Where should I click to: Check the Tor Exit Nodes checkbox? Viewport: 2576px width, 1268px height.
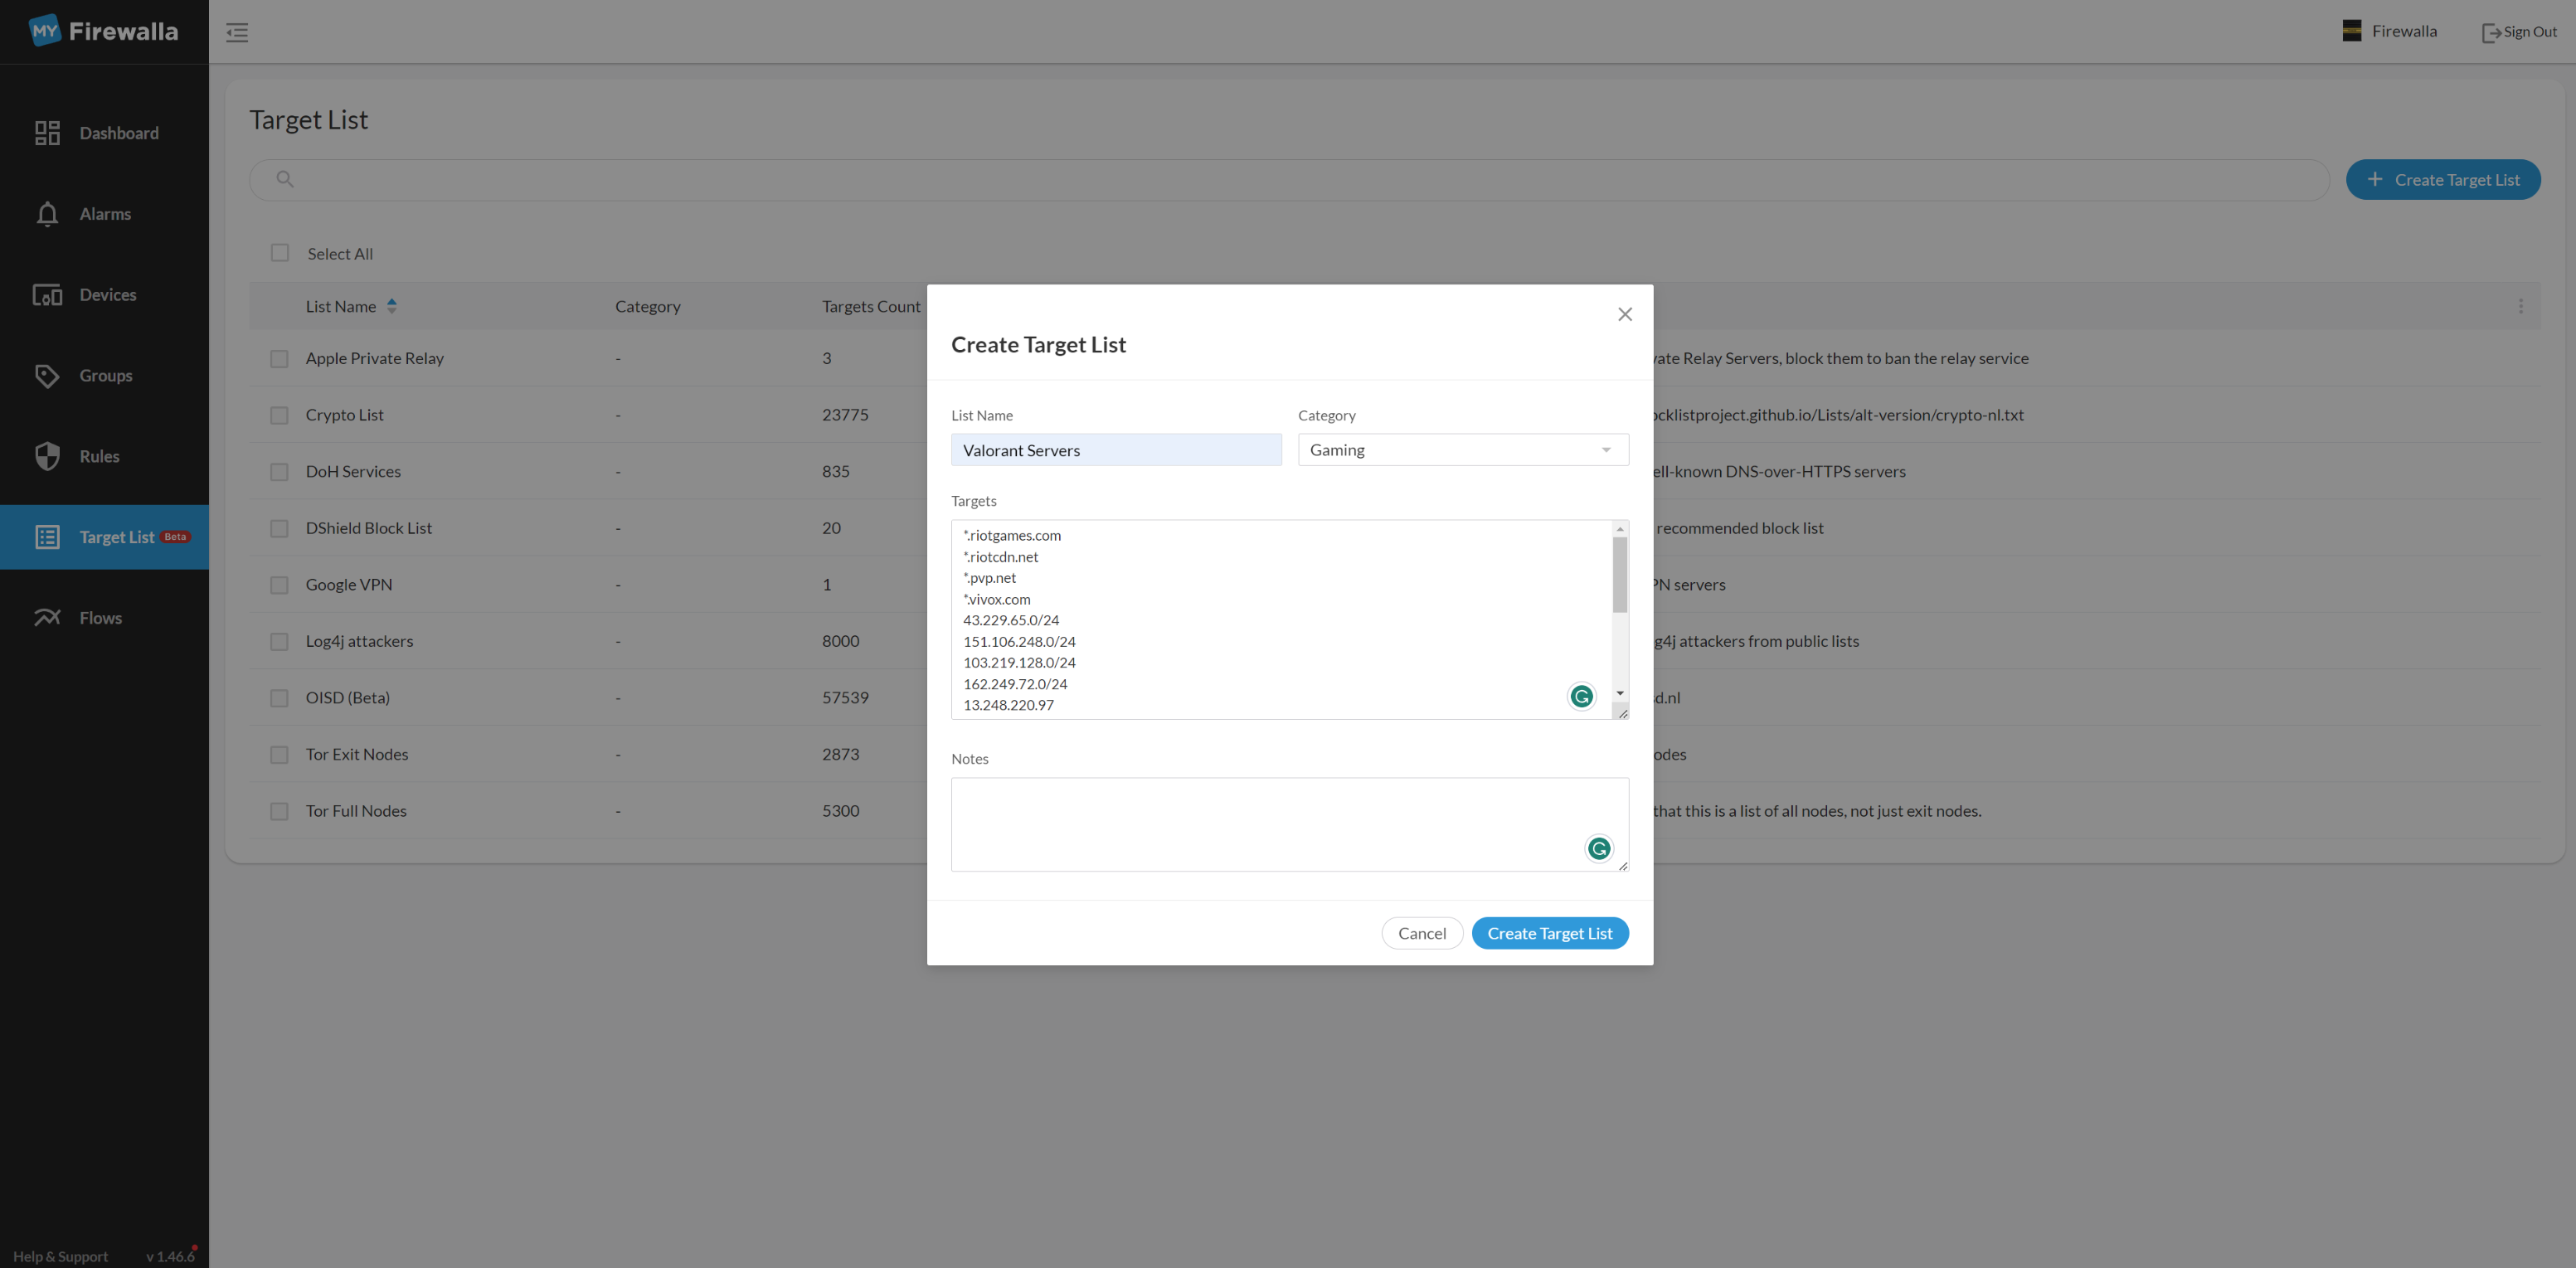pyautogui.click(x=279, y=755)
